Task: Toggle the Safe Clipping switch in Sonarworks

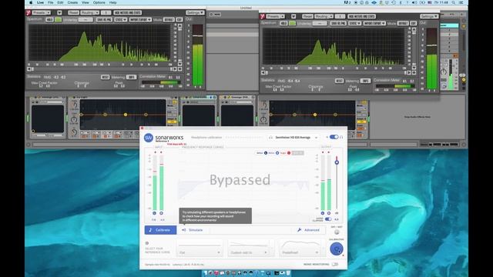Action: (328, 219)
